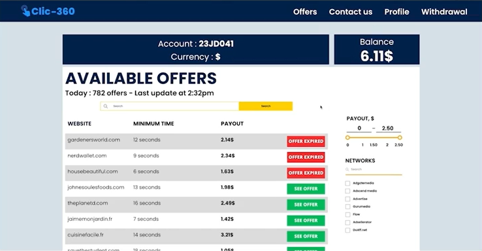
Task: Click the NETWORKS filter heading
Action: (360, 160)
